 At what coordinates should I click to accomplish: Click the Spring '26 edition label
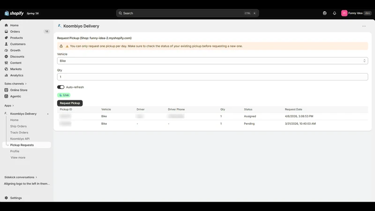tap(32, 14)
